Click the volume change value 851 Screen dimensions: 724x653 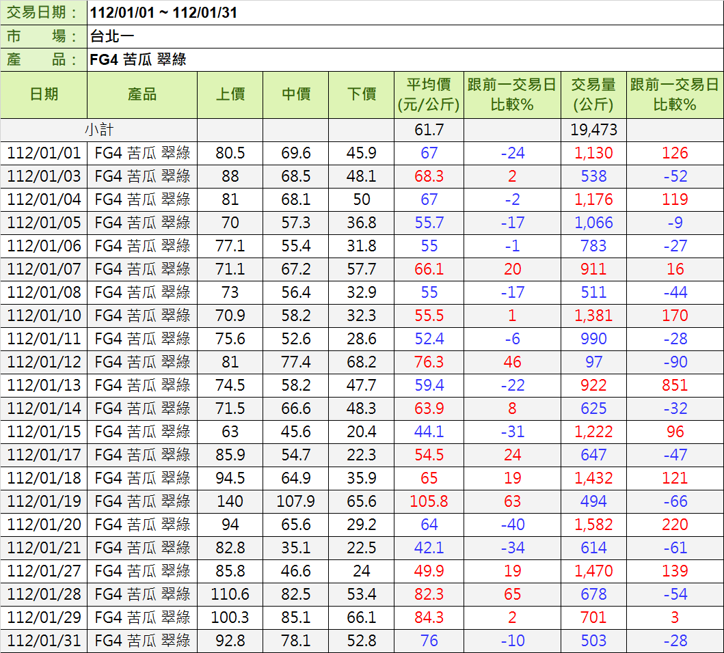point(675,385)
